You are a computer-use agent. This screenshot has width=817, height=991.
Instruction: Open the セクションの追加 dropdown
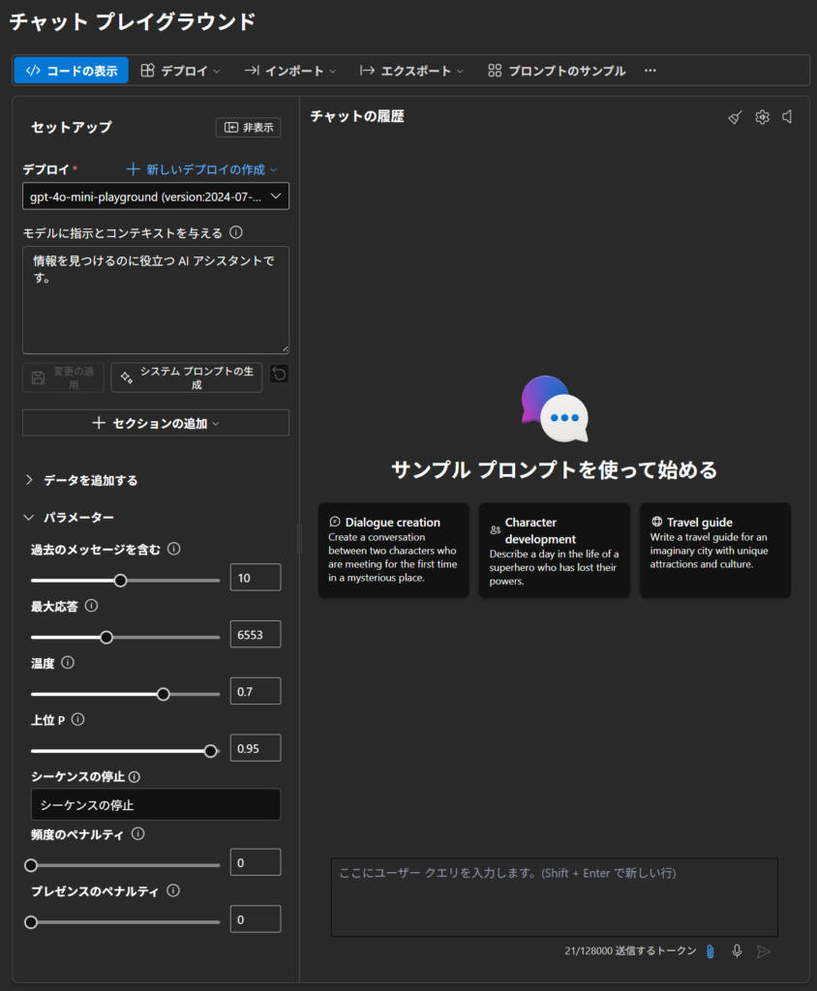(x=156, y=423)
